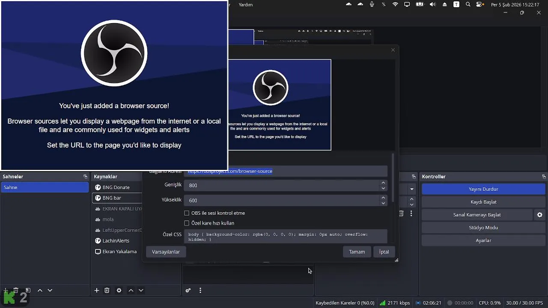548x308 pixels.
Task: Add a new source with plus icon
Action: pyautogui.click(x=97, y=290)
